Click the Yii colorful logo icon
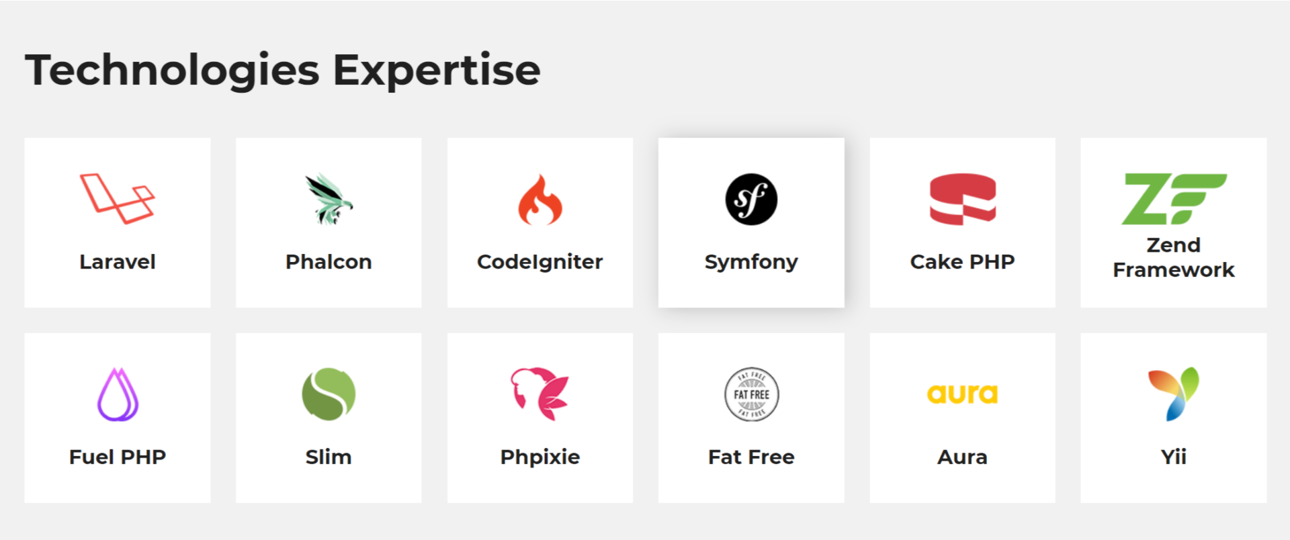 point(1173,394)
